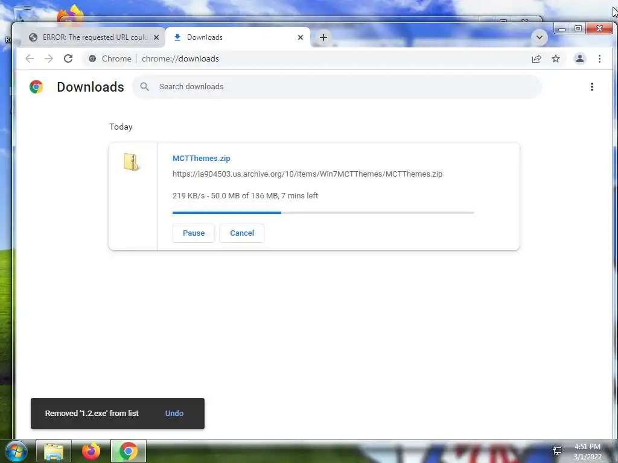The width and height of the screenshot is (618, 463).
Task: Click the archive.org source URL
Action: coord(307,174)
